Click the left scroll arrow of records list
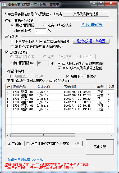This screenshot has width=119, height=173. tap(8, 135)
